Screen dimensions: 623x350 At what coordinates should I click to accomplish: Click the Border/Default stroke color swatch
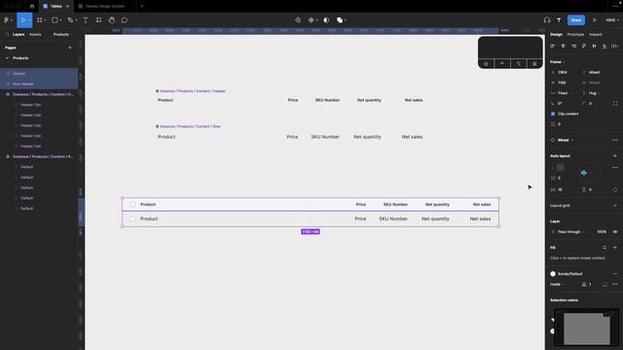click(553, 274)
